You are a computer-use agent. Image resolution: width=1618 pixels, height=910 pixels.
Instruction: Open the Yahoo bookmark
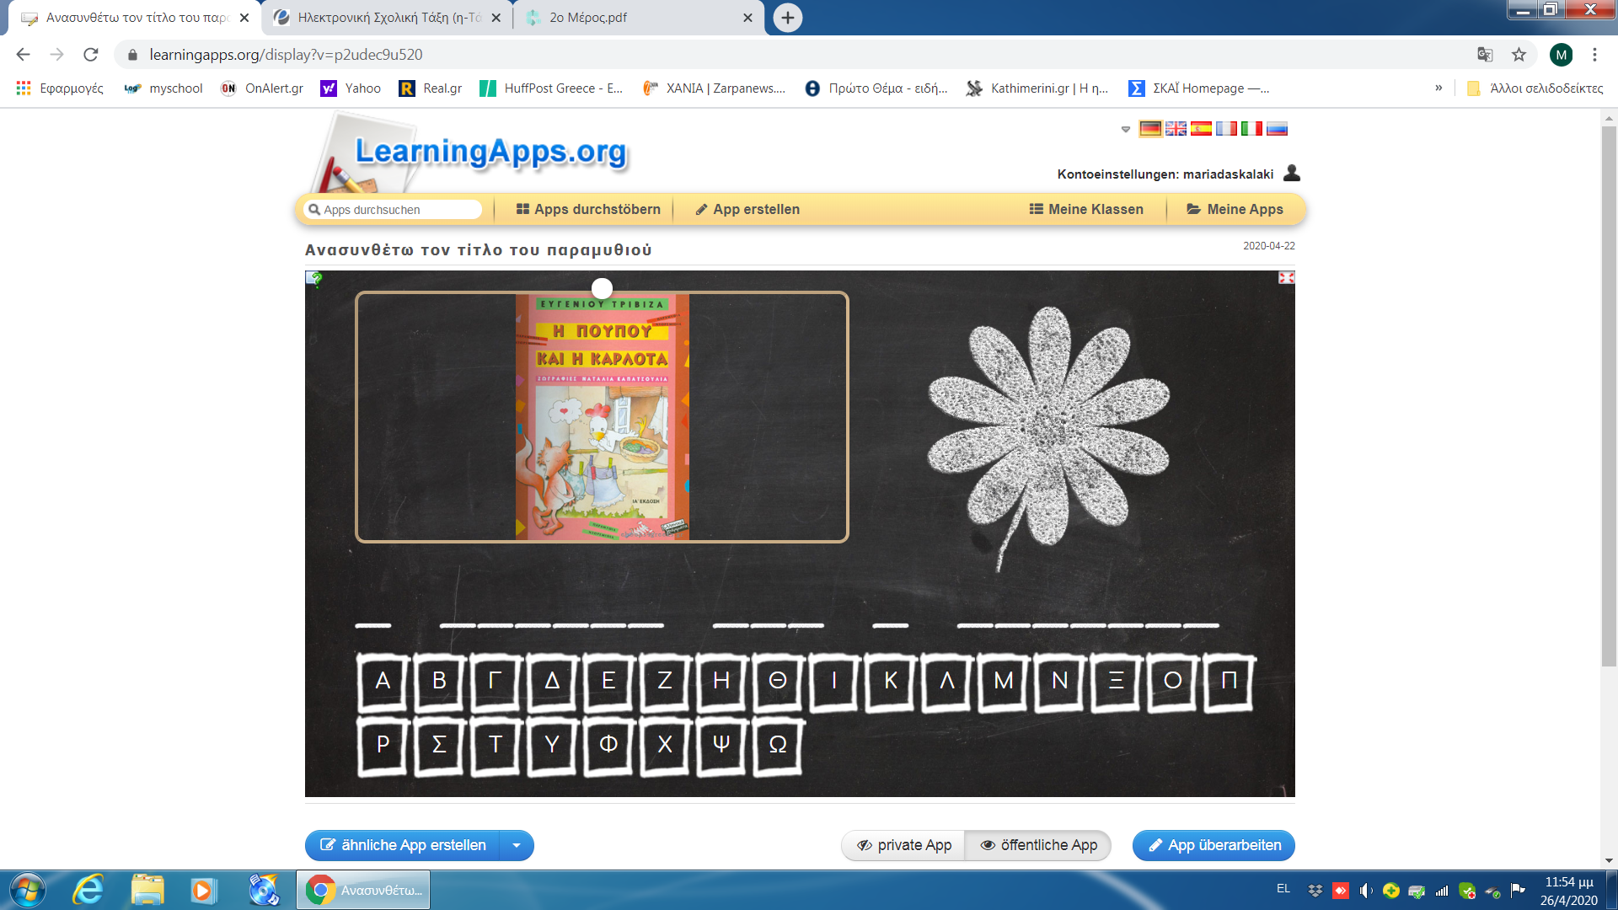351,88
